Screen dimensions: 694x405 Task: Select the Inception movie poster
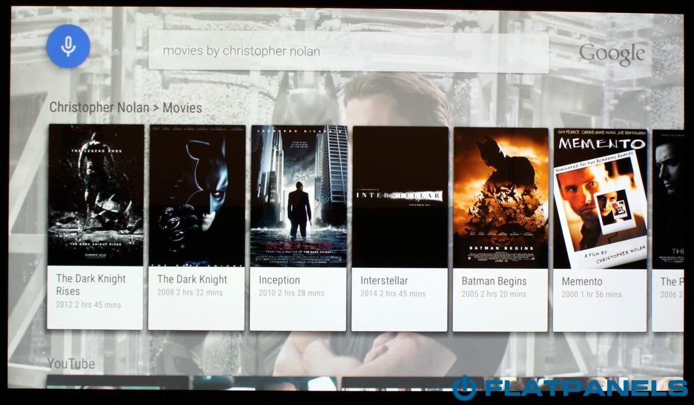[x=299, y=196]
